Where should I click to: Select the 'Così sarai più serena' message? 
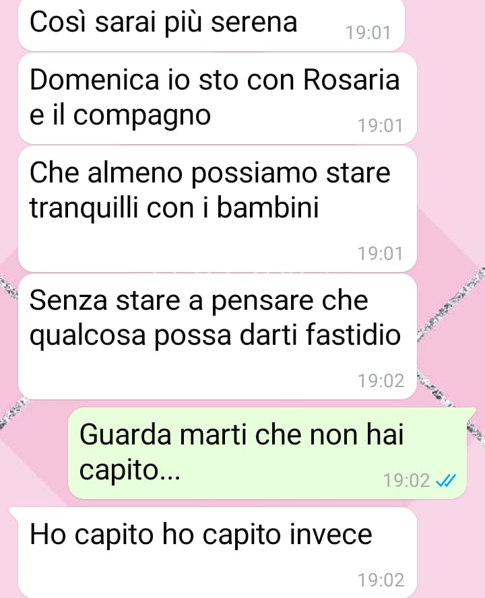(212, 25)
